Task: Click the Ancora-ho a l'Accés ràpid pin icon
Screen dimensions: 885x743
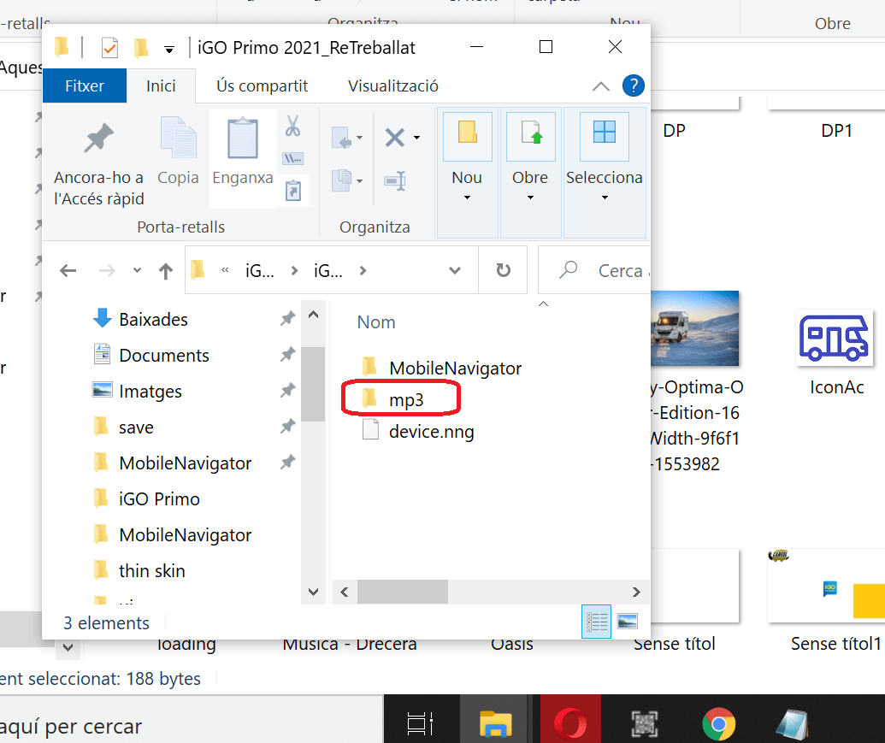Action: (98, 139)
